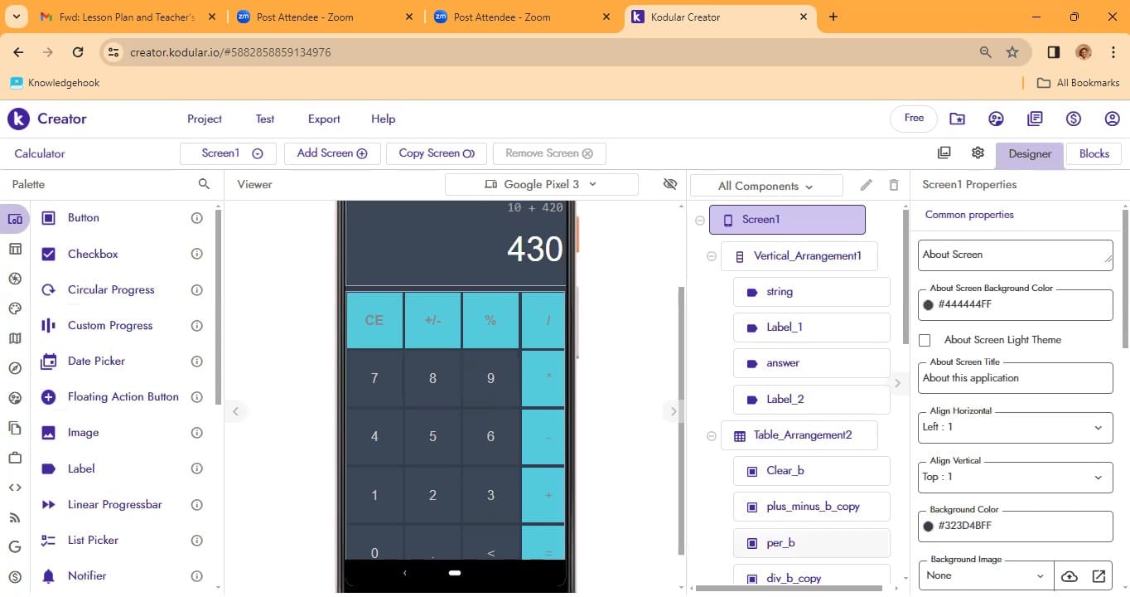1130x597 pixels.
Task: Delete selected component with trash icon
Action: [893, 185]
